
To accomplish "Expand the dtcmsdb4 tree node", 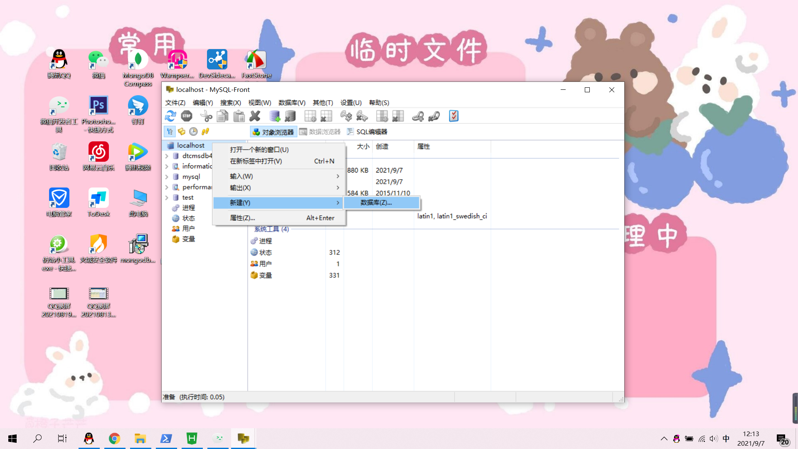I will [167, 156].
